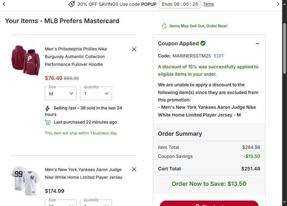Viewport: 287px width, 206px height.
Task: Collapse the Coupon Applied section
Action: click(x=257, y=43)
